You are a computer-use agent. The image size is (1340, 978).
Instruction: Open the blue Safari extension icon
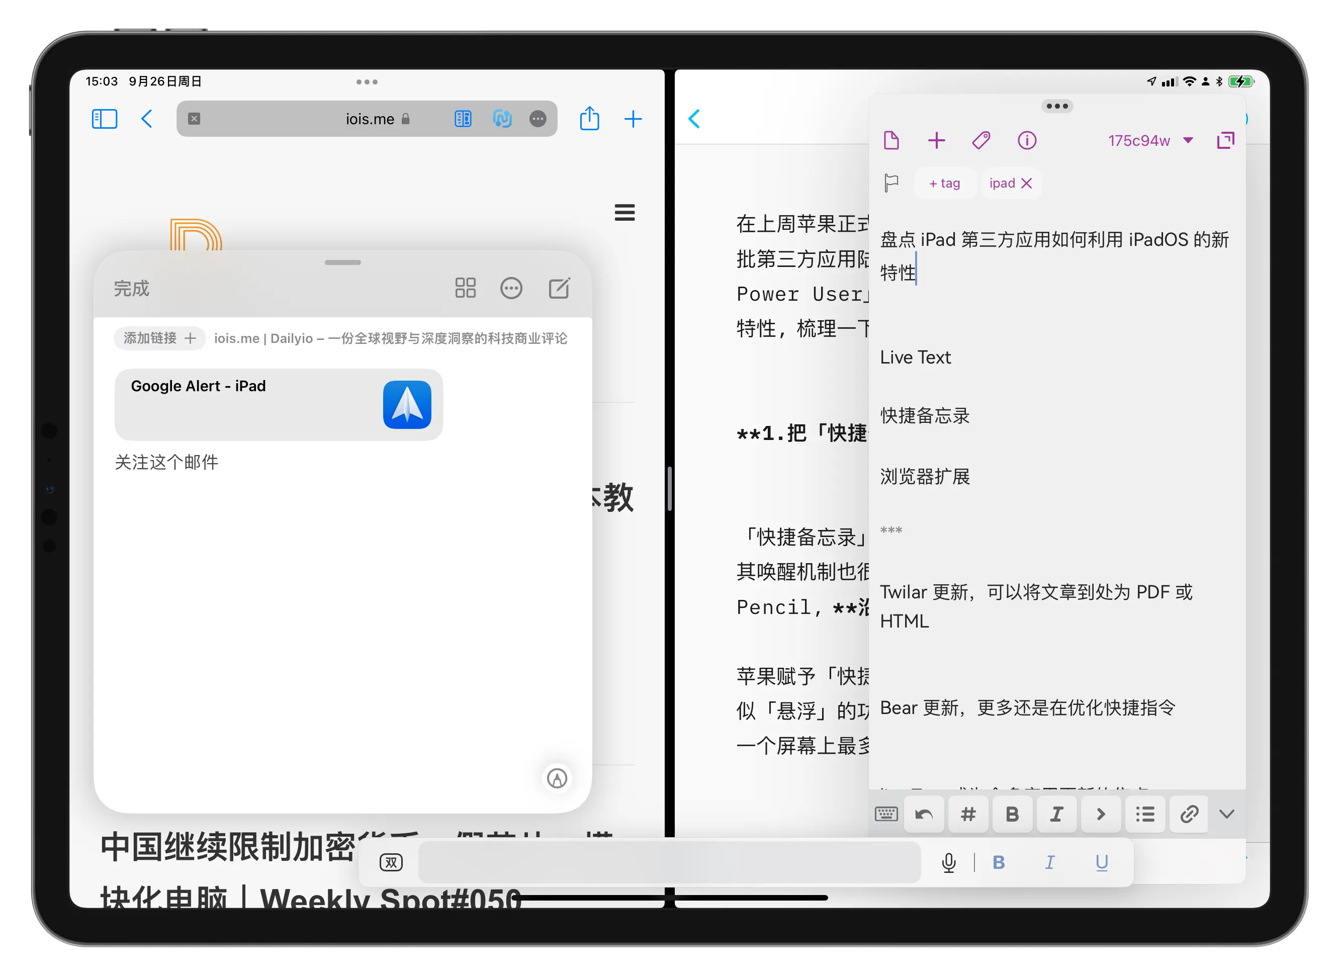point(502,119)
